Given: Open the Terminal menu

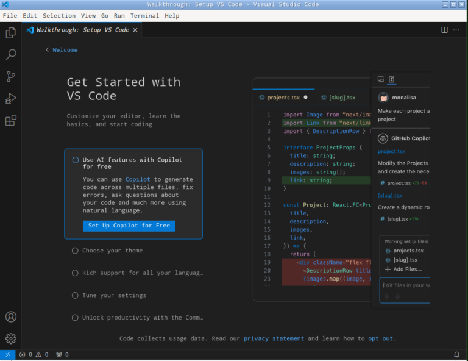Looking at the screenshot, I should click(144, 16).
